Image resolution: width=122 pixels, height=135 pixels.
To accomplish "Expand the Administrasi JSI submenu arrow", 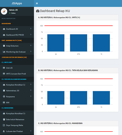I will pos(31,90).
